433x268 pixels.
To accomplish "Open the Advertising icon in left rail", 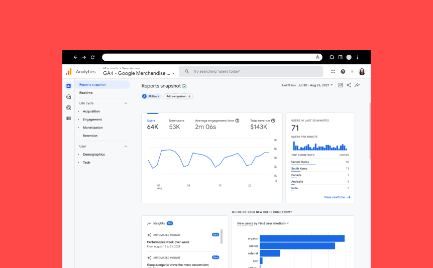I will pos(69,107).
